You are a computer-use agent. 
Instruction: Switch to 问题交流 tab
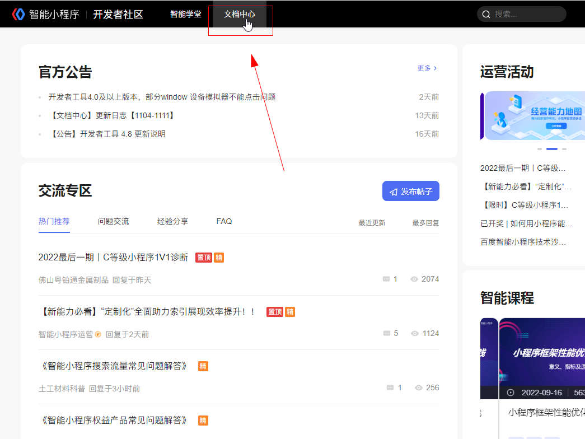tap(114, 221)
